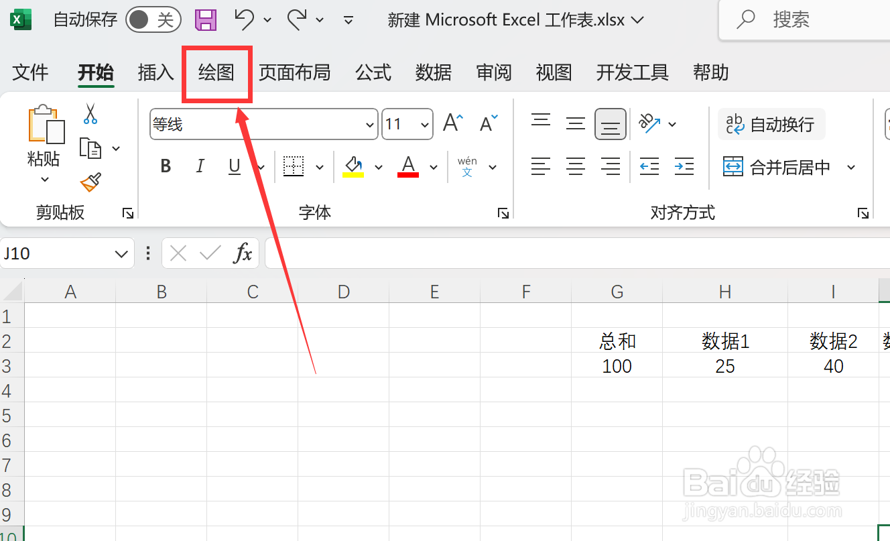Open the 数据 ribbon tab

pos(433,72)
